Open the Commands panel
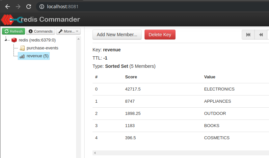Viewport: 269px width, 158px height. [x=40, y=31]
